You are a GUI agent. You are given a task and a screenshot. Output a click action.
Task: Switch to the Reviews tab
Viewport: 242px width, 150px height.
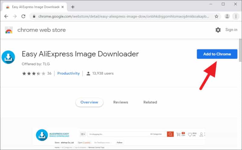pyautogui.click(x=120, y=102)
